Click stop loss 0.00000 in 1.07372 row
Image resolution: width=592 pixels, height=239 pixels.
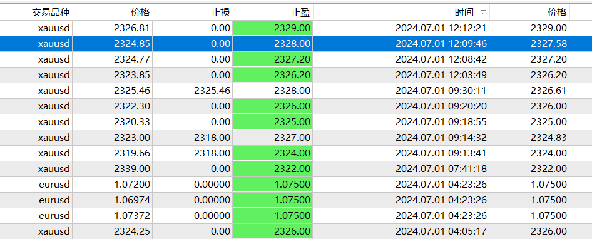[212, 216]
